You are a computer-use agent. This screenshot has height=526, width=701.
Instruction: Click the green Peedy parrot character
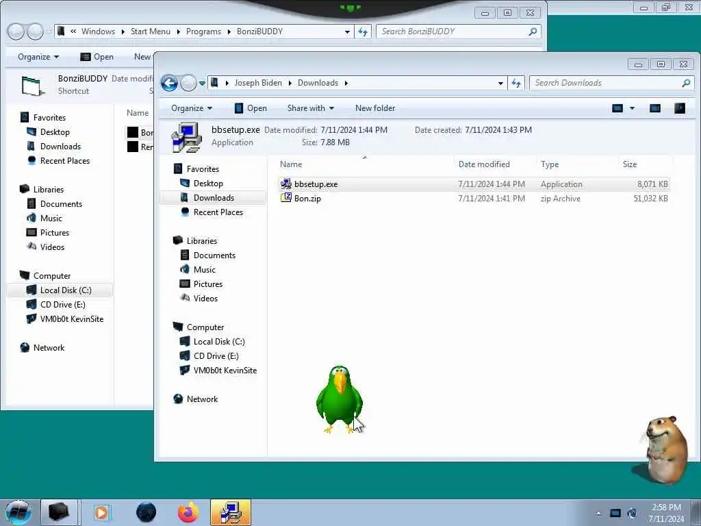coord(340,399)
